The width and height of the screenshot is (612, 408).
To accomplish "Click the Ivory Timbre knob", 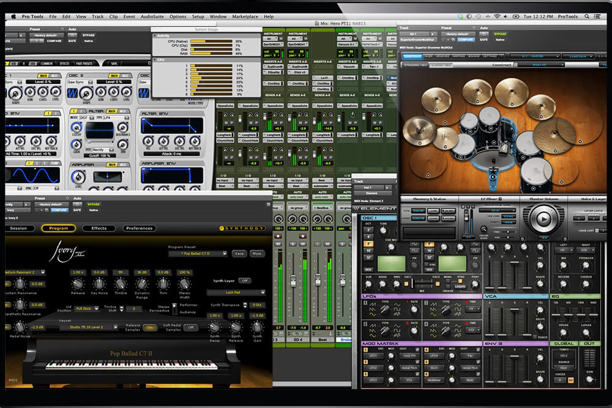I will coord(120,284).
